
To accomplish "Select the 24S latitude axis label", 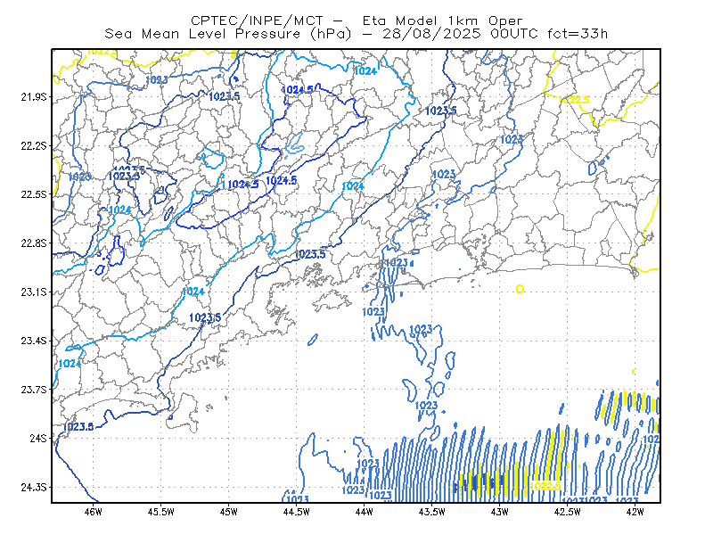I will [x=38, y=439].
